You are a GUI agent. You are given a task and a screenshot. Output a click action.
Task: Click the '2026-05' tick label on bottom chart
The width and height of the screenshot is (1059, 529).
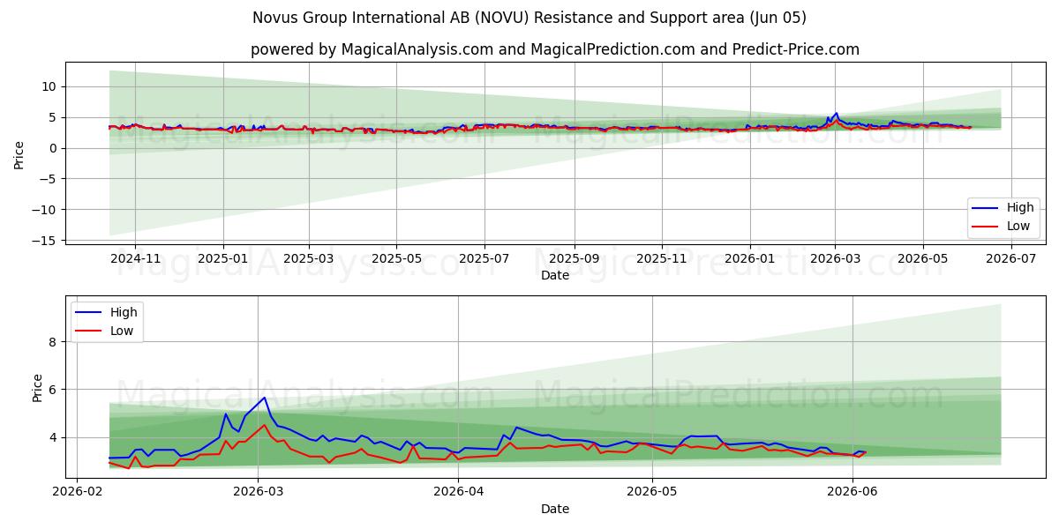click(652, 492)
